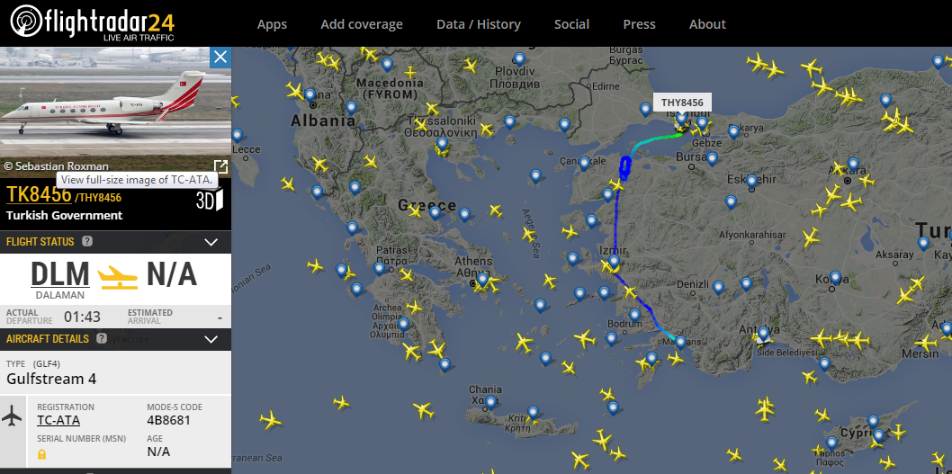
Task: Select the airport pin at Patras
Action: click(x=379, y=269)
